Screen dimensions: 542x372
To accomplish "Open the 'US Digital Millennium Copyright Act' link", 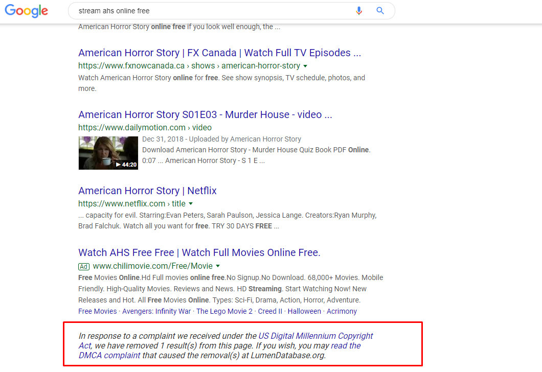I will [315, 336].
